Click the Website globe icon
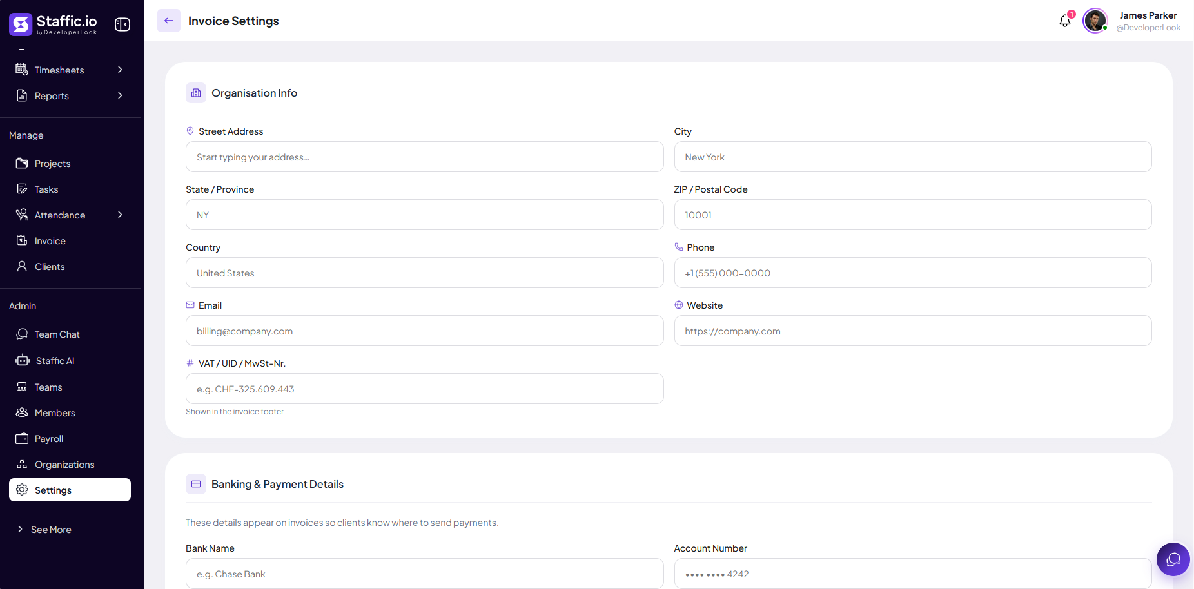This screenshot has width=1194, height=589. [x=679, y=305]
